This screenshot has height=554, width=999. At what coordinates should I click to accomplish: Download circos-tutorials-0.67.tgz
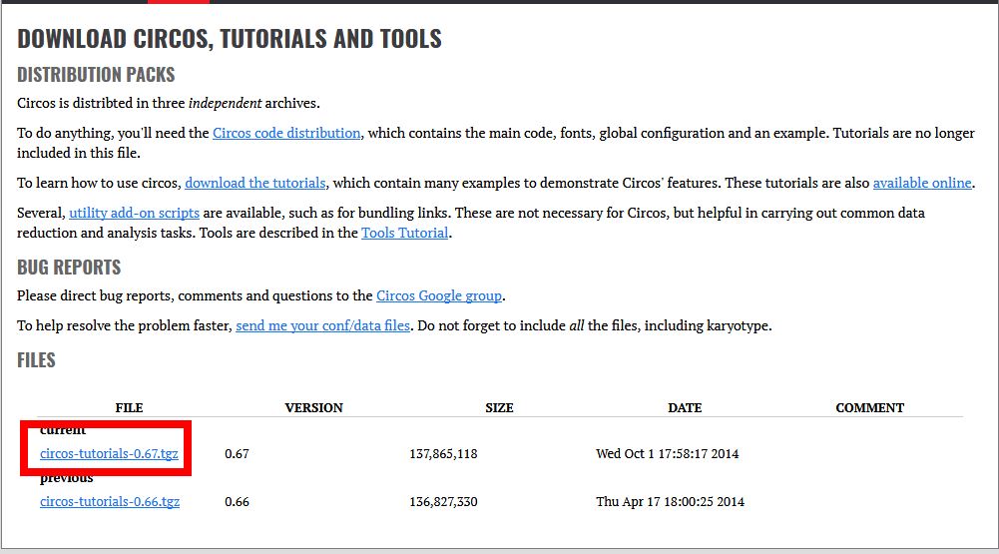pyautogui.click(x=109, y=453)
